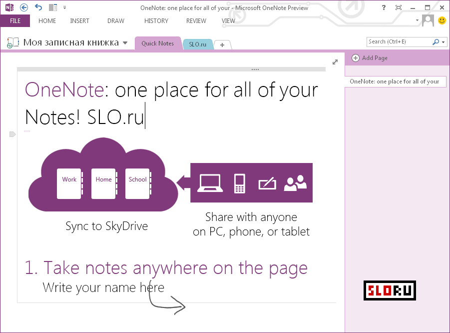Click the paragraph tag marker beside title
The width and height of the screenshot is (450, 333).
(x=12, y=134)
